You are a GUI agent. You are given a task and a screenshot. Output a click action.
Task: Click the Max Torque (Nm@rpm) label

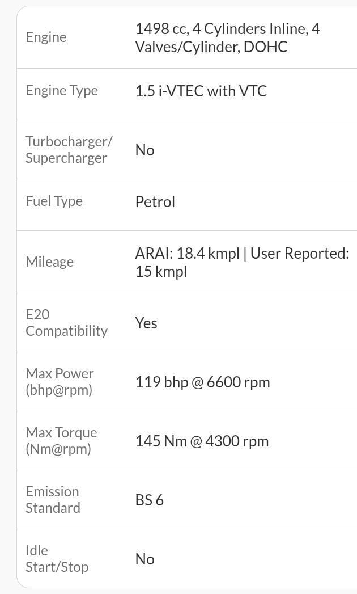[x=61, y=441]
